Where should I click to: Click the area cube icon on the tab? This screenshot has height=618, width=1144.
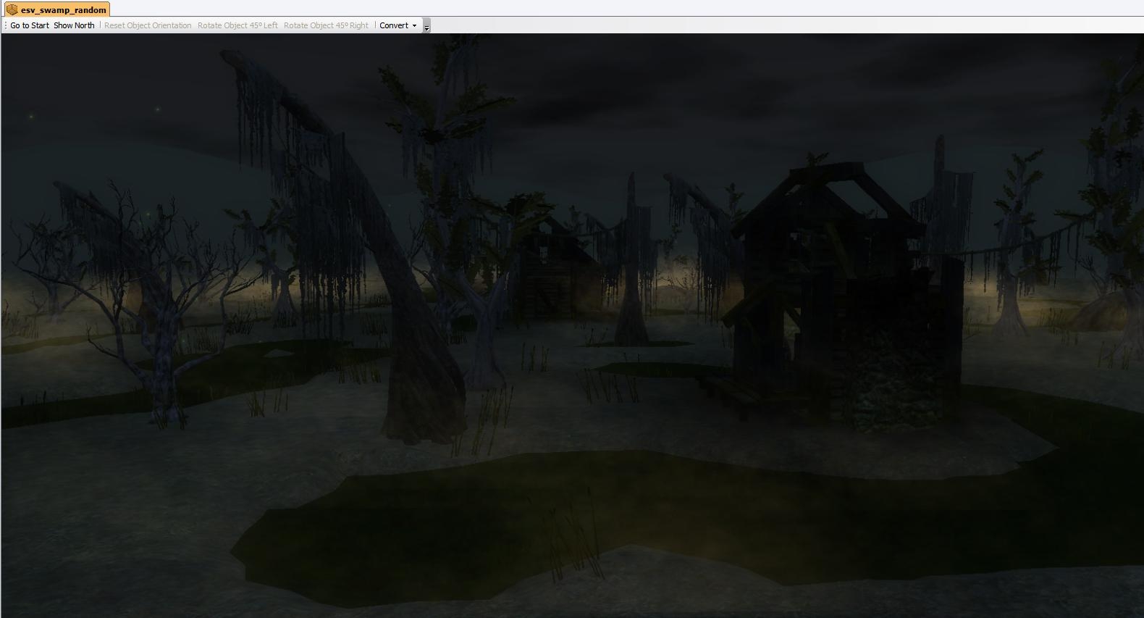click(x=12, y=10)
